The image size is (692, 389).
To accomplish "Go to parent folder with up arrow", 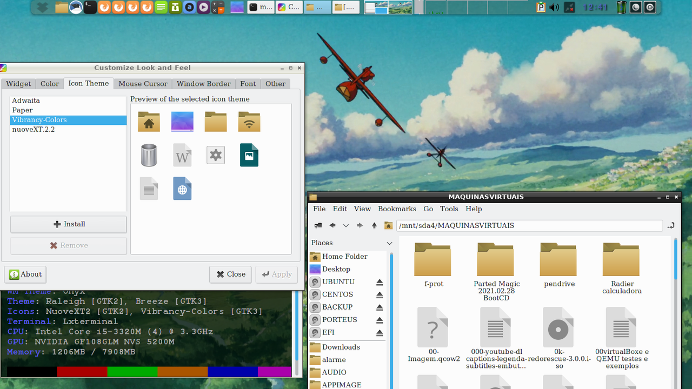I will click(x=374, y=225).
